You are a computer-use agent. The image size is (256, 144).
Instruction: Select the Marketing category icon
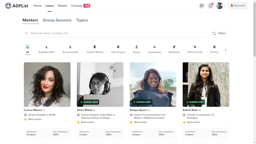coord(174,47)
